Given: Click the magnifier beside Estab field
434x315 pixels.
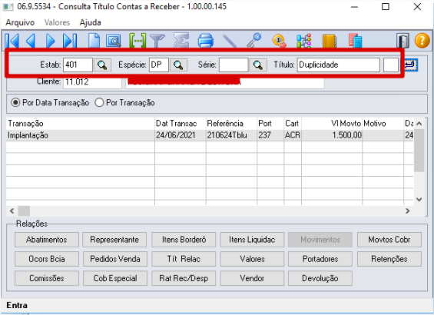Looking at the screenshot, I should (x=102, y=65).
